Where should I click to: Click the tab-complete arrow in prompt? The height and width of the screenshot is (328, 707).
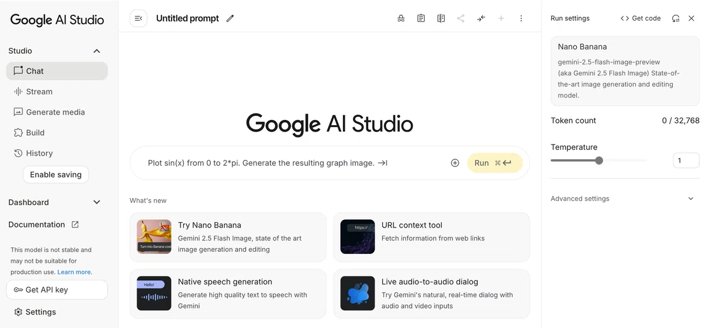point(383,163)
